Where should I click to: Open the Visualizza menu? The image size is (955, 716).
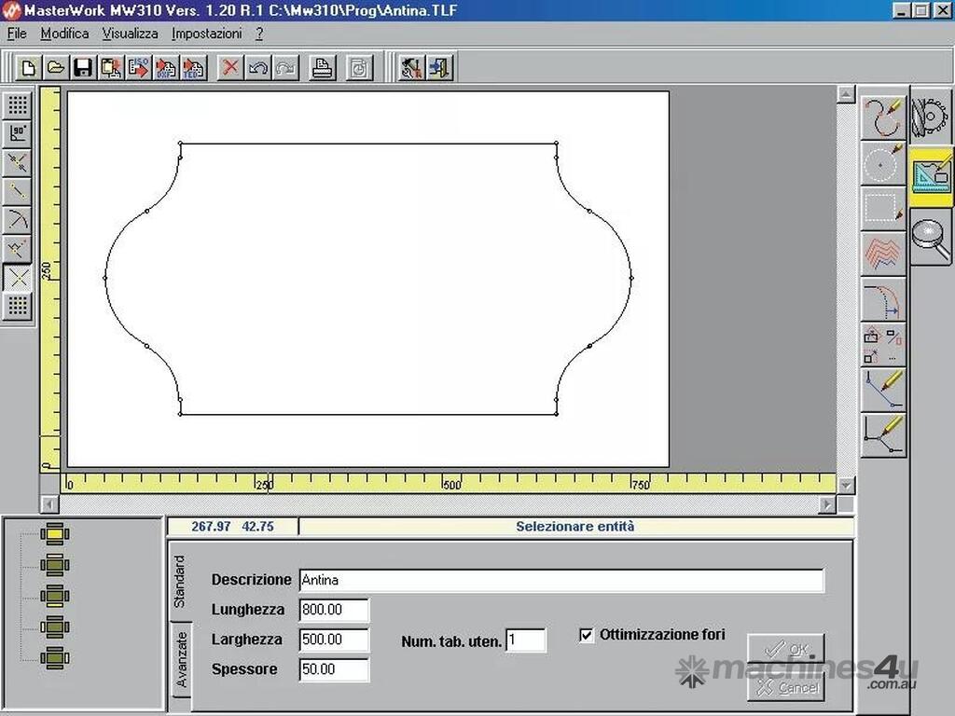[131, 34]
